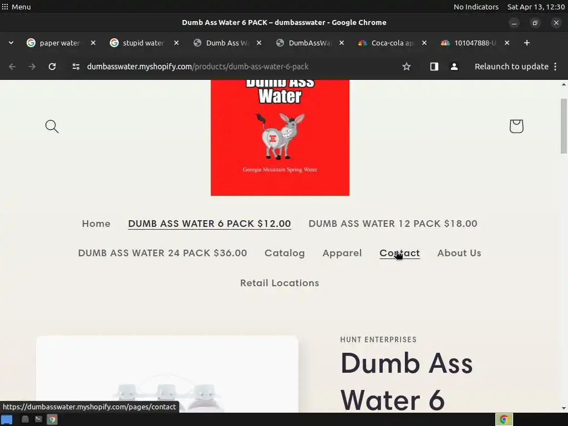Close the 'paper water' tab
The image size is (568, 426).
[x=93, y=43]
